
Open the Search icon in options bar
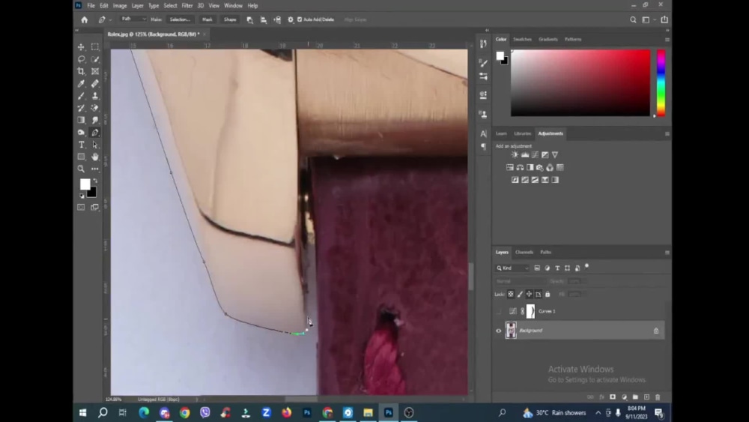633,19
